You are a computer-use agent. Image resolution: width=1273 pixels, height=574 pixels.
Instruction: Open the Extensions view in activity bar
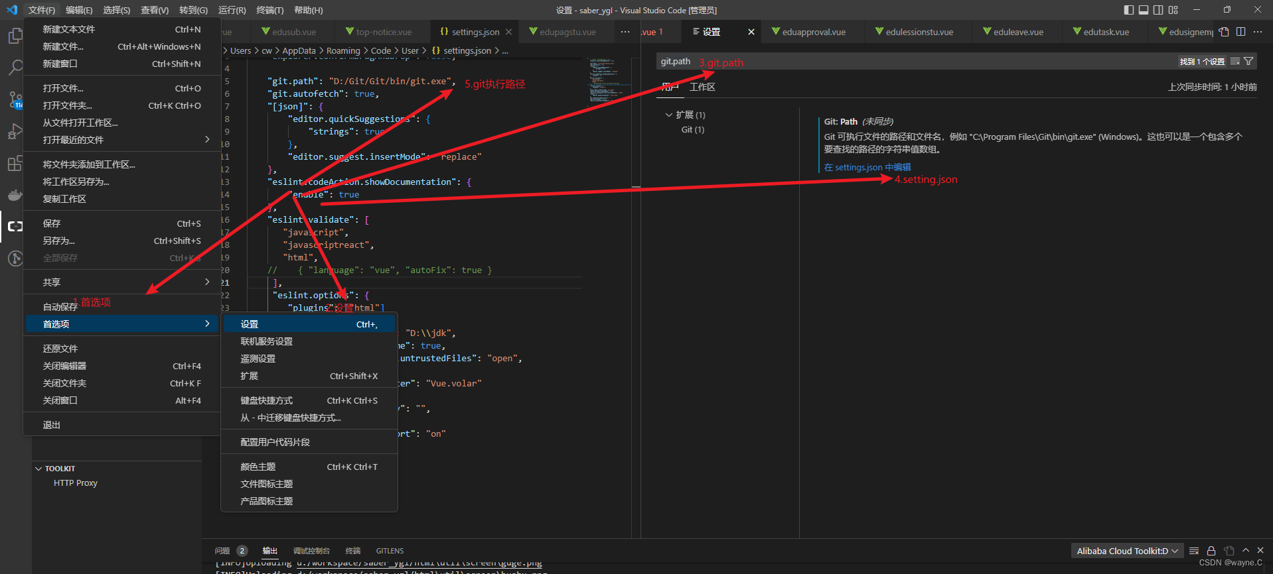point(15,163)
